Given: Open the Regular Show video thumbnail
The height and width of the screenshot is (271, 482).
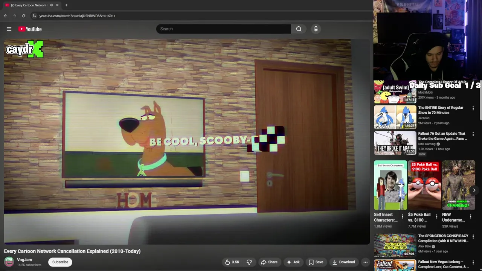Looking at the screenshot, I should pyautogui.click(x=395, y=117).
